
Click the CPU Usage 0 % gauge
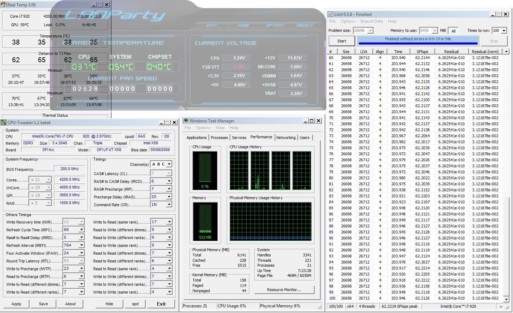click(205, 170)
